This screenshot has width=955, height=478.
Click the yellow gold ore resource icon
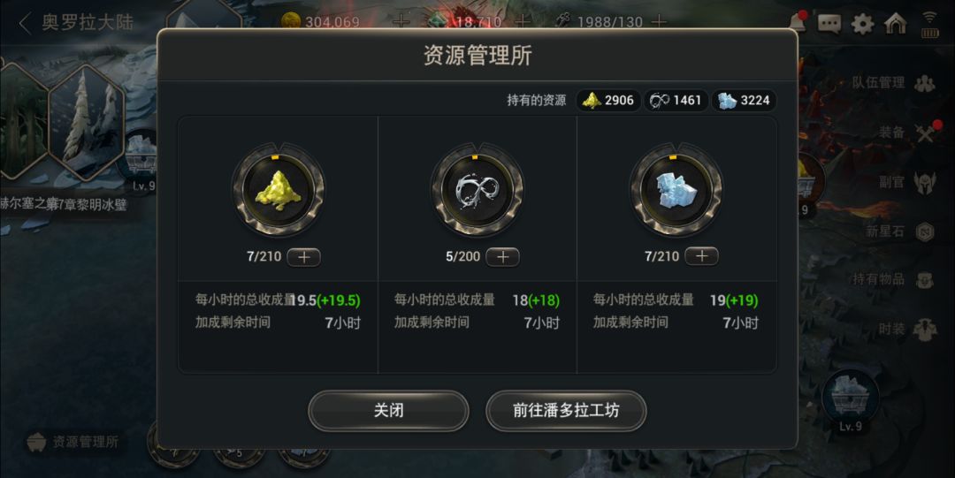(279, 190)
